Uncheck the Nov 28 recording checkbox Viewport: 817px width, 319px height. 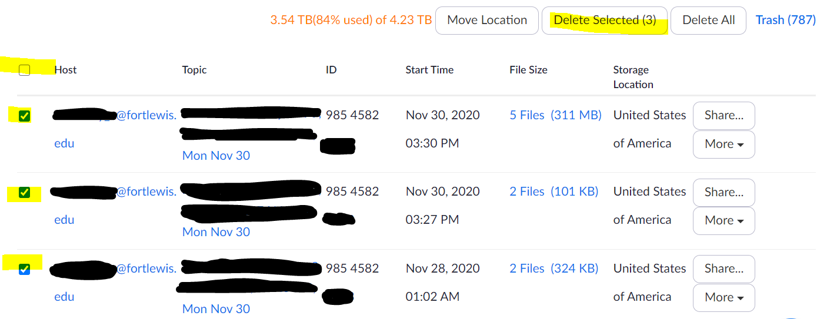(x=24, y=269)
